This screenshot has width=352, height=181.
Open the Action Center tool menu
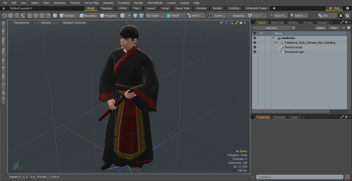coord(155,16)
